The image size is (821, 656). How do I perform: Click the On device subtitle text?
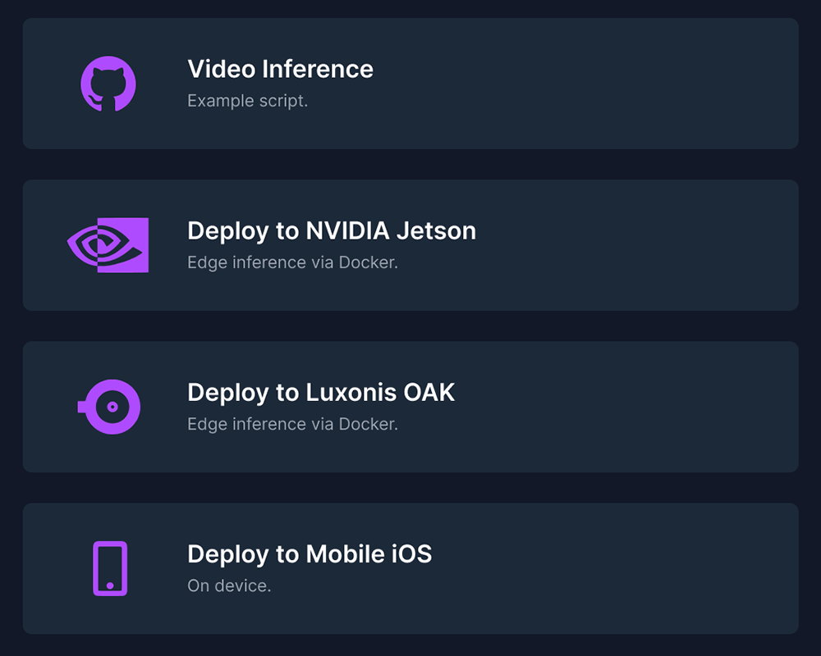click(x=229, y=585)
